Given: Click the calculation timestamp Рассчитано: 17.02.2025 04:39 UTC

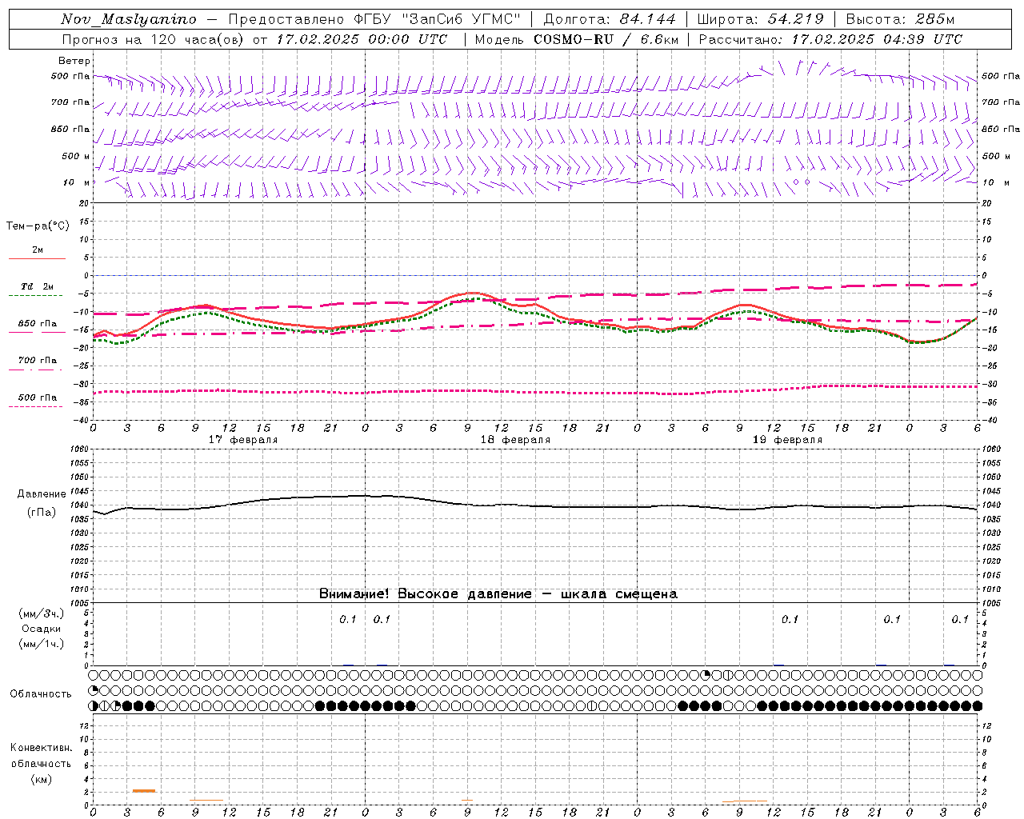Looking at the screenshot, I should (830, 39).
